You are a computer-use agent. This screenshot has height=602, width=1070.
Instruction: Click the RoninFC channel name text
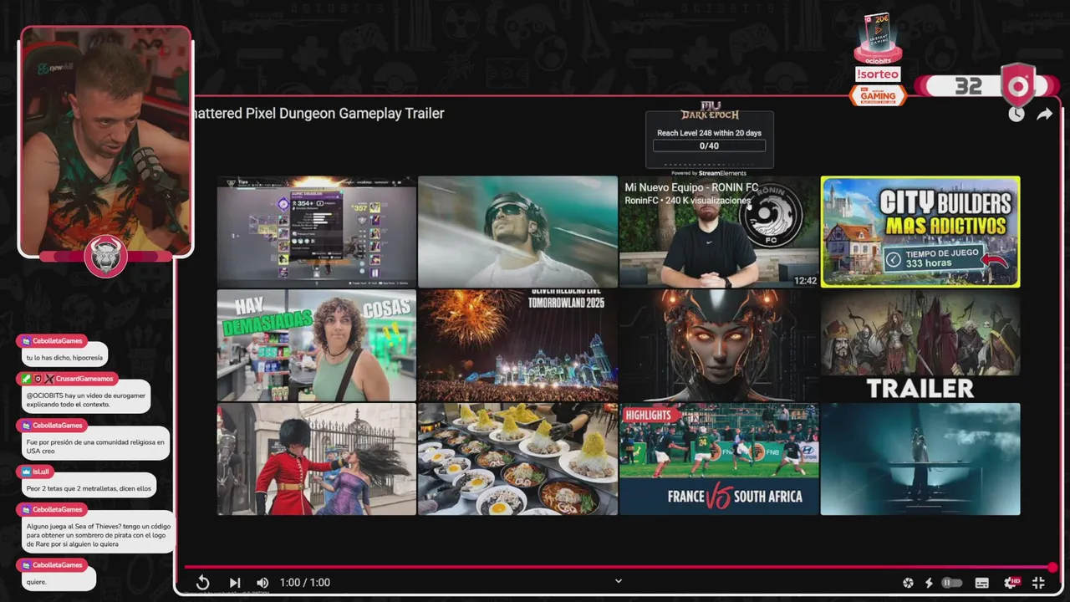click(644, 201)
